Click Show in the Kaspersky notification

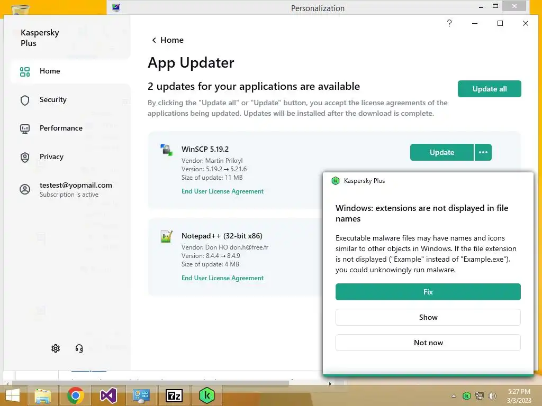pyautogui.click(x=428, y=317)
